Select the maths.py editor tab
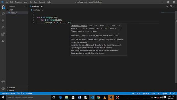The height and width of the screenshot is (100, 177). [36, 6]
